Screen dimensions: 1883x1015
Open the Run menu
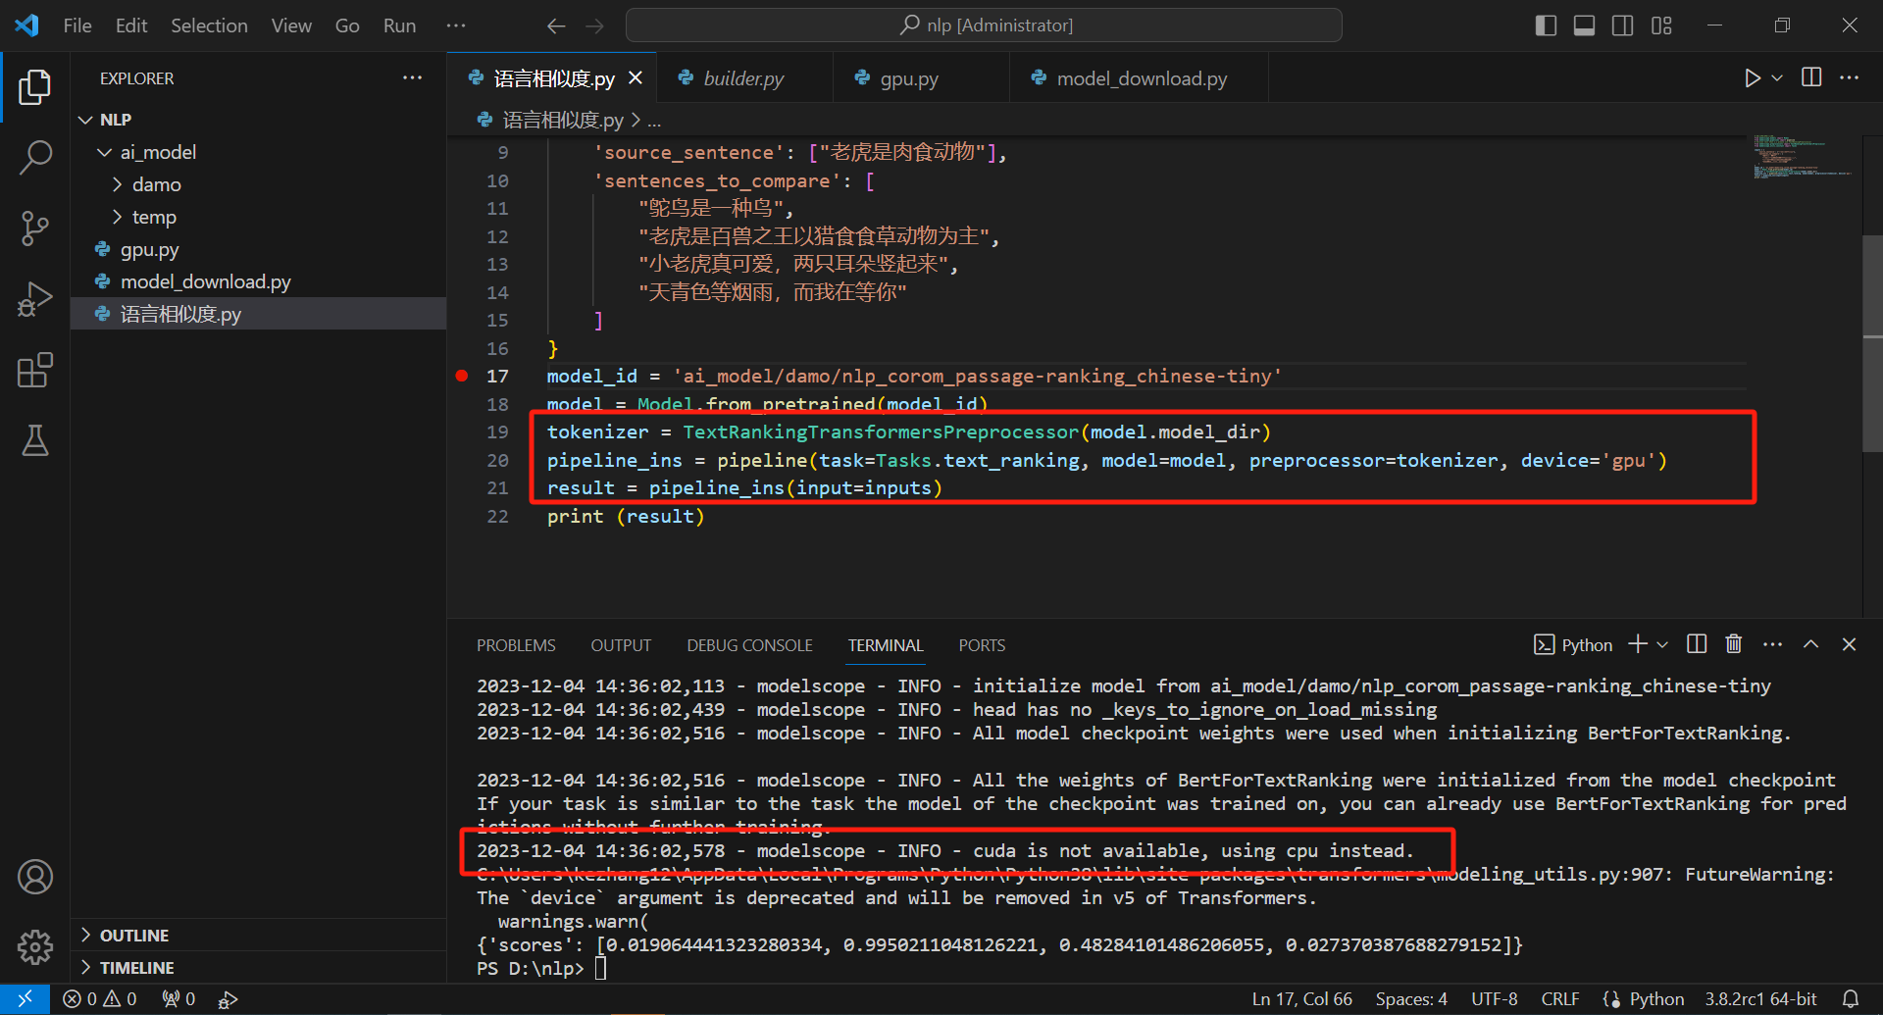(399, 25)
